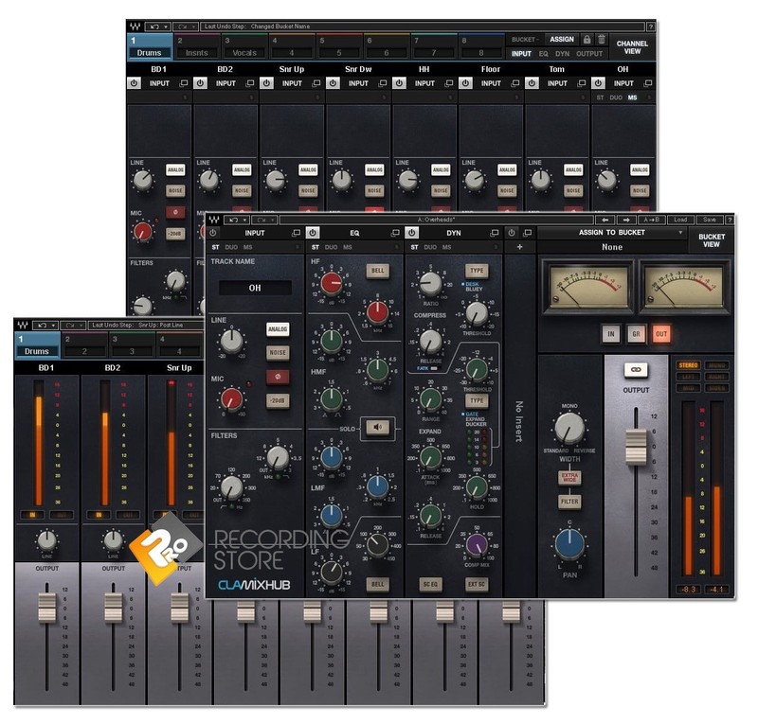Click the BD1 expand icon in bucket view
This screenshot has width=758, height=724.
184,83
